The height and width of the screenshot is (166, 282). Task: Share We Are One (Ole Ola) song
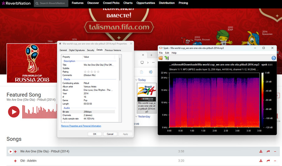(268, 151)
